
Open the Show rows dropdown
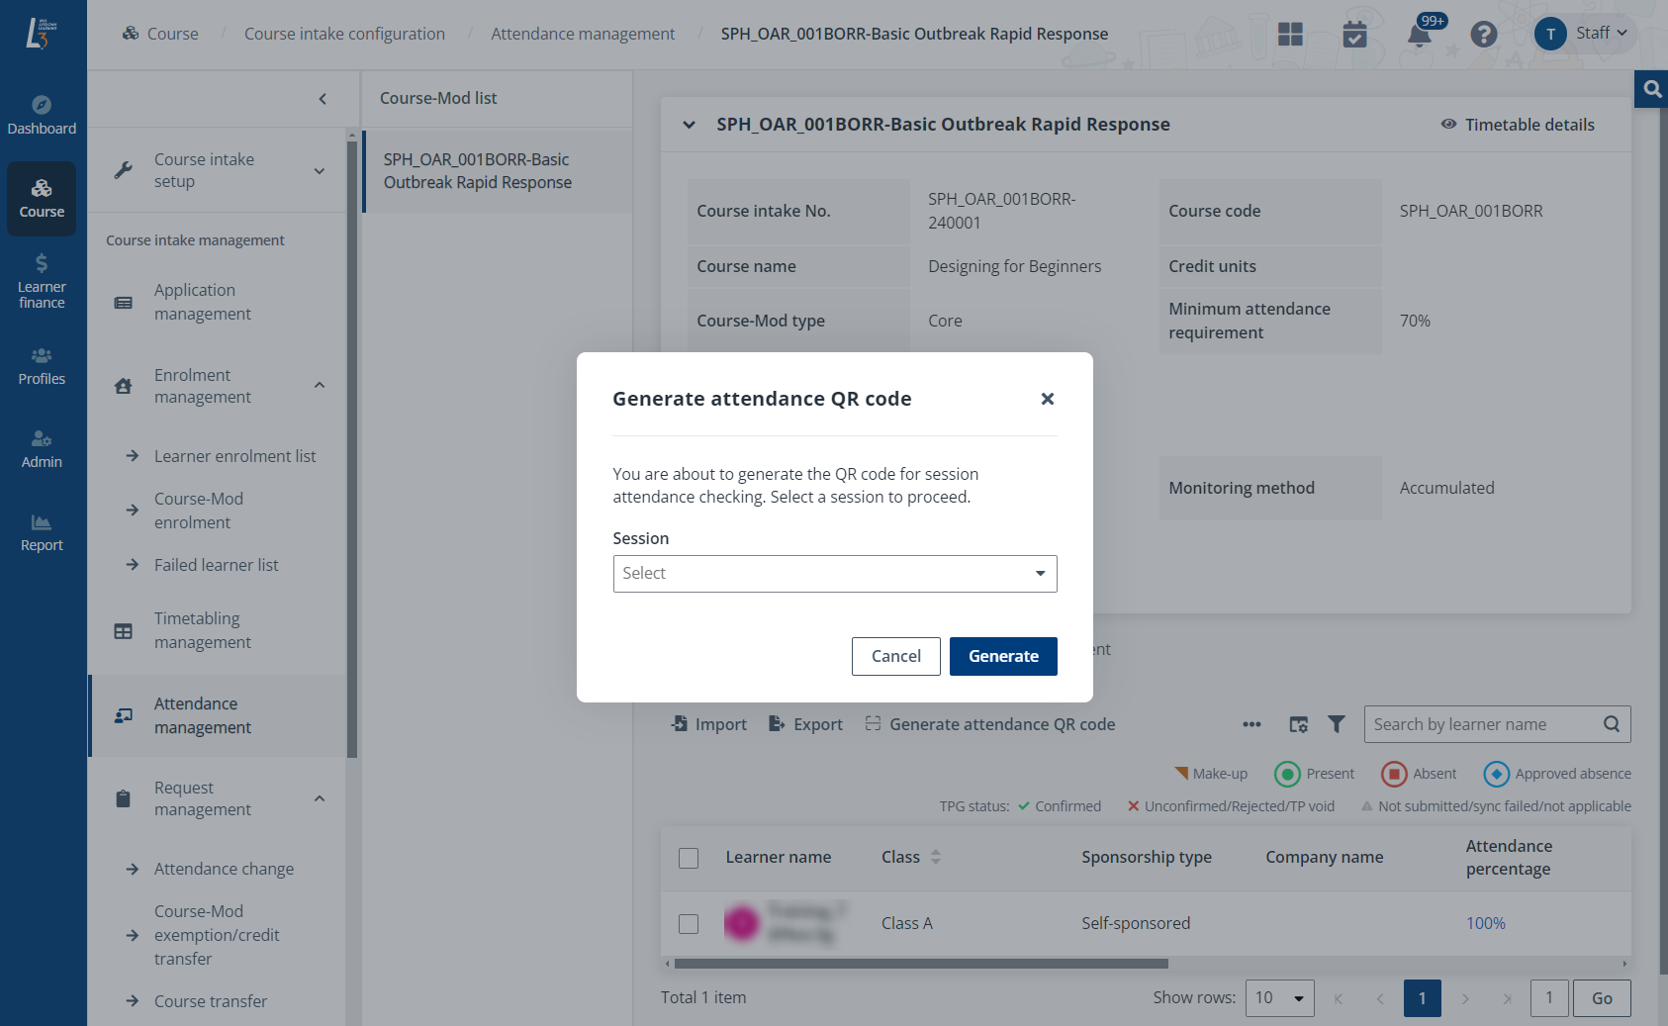click(x=1278, y=998)
